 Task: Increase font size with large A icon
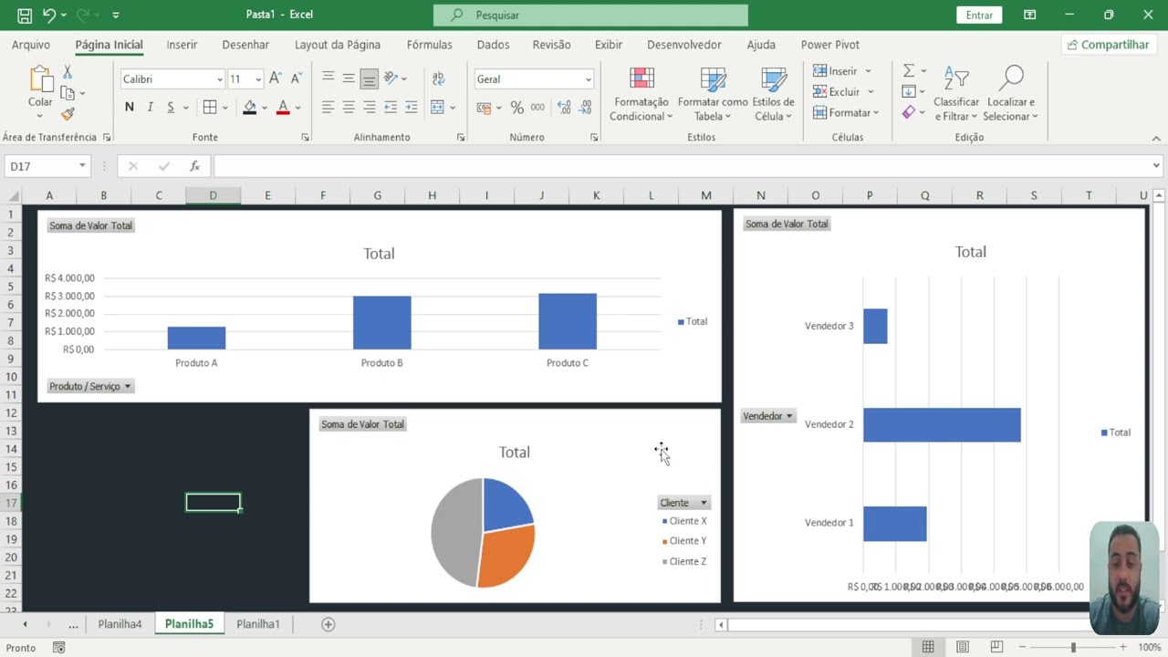(x=275, y=78)
